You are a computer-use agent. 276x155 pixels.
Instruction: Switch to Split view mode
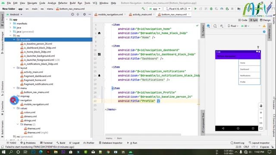(x=254, y=20)
